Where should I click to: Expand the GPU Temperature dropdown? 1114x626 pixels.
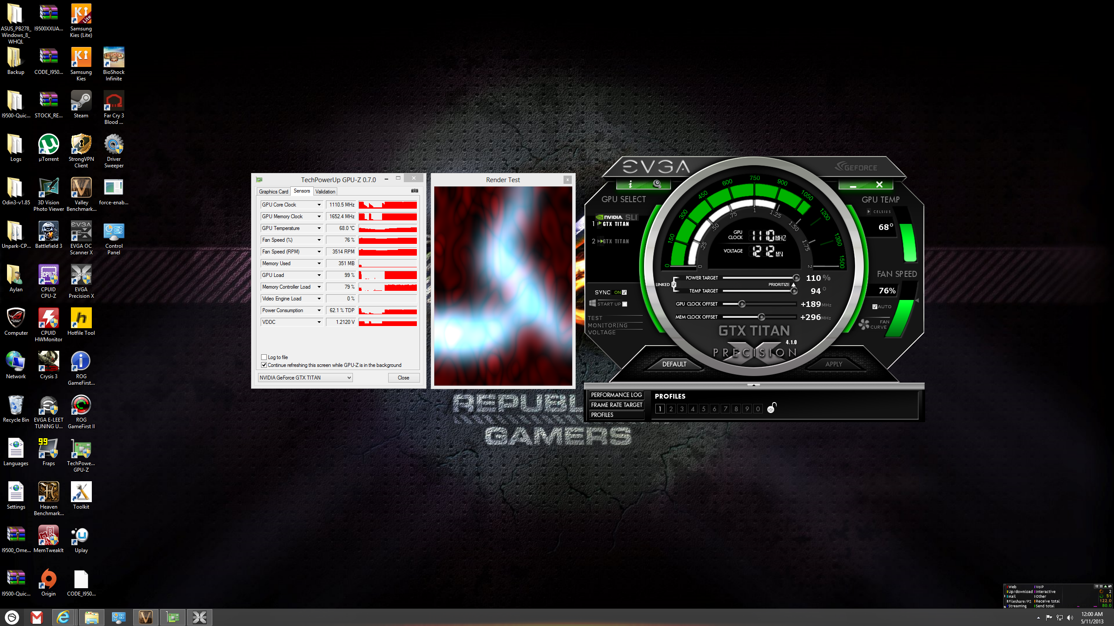(319, 228)
